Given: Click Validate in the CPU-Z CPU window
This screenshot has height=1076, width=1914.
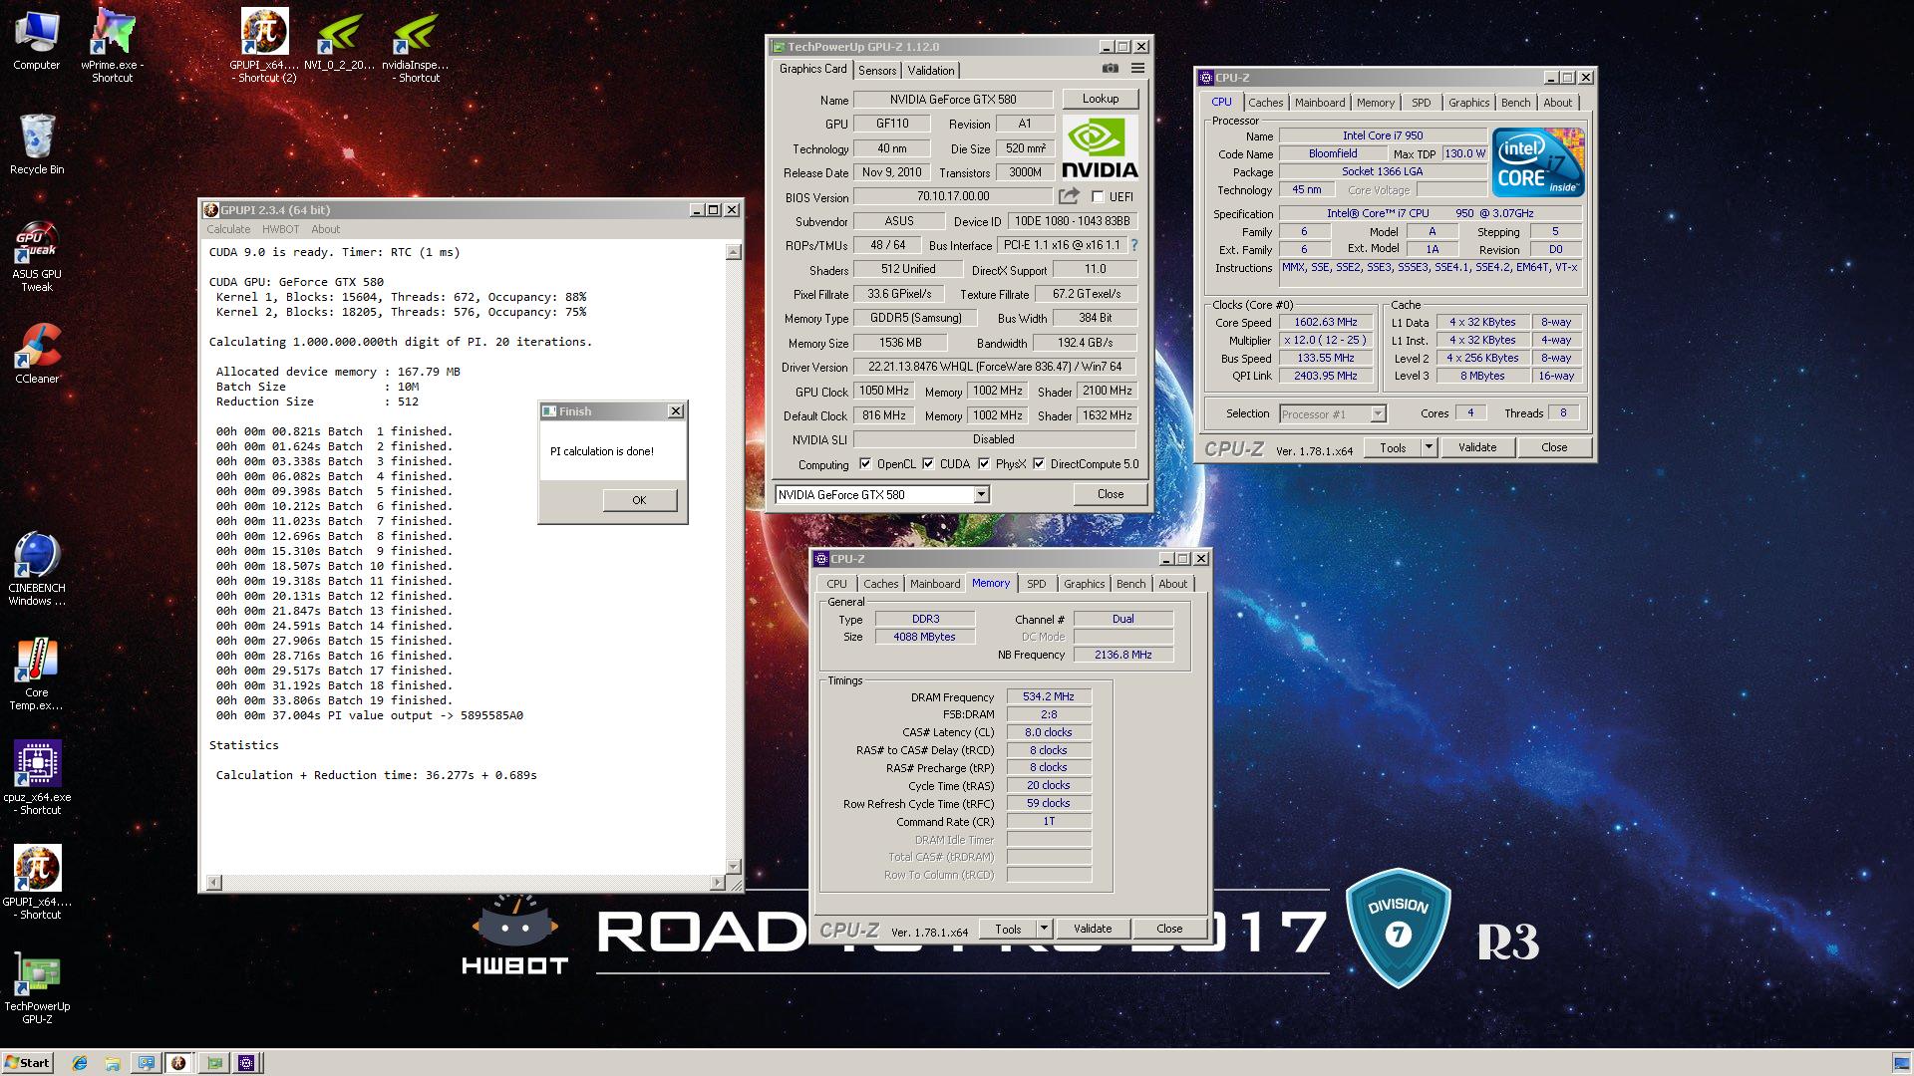Looking at the screenshot, I should (1477, 447).
